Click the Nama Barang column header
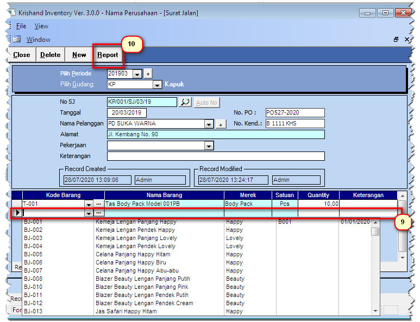The height and width of the screenshot is (322, 420). [x=164, y=195]
